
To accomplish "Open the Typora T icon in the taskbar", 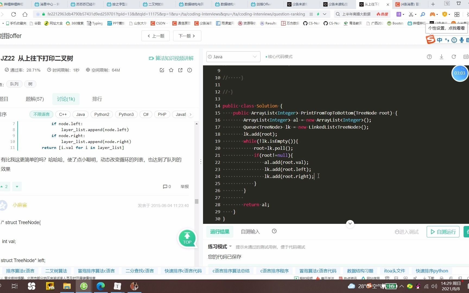I will 117,286.
